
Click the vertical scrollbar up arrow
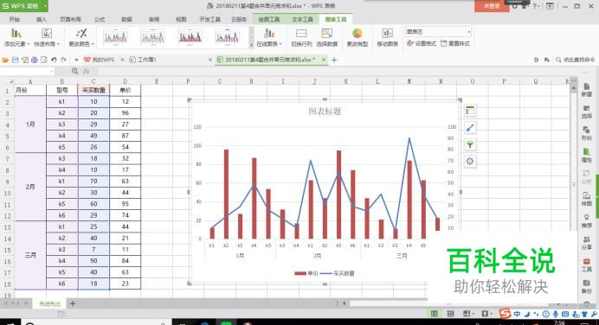click(573, 88)
